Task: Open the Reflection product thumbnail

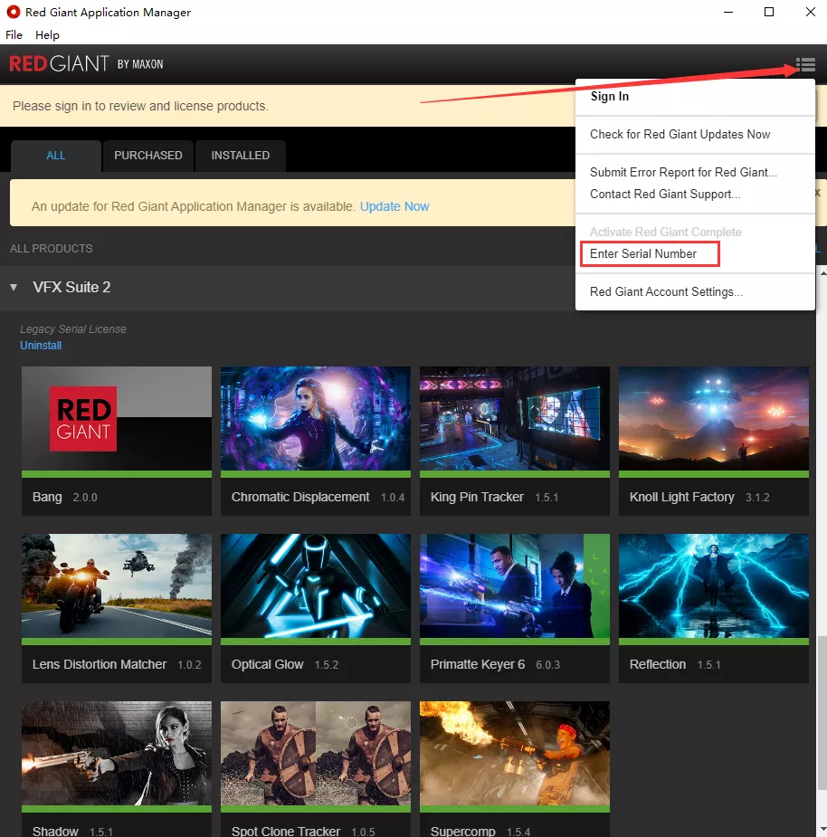Action: (714, 586)
